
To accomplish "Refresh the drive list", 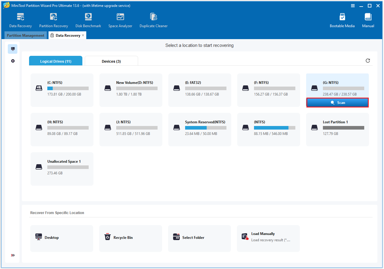I will click(x=368, y=61).
